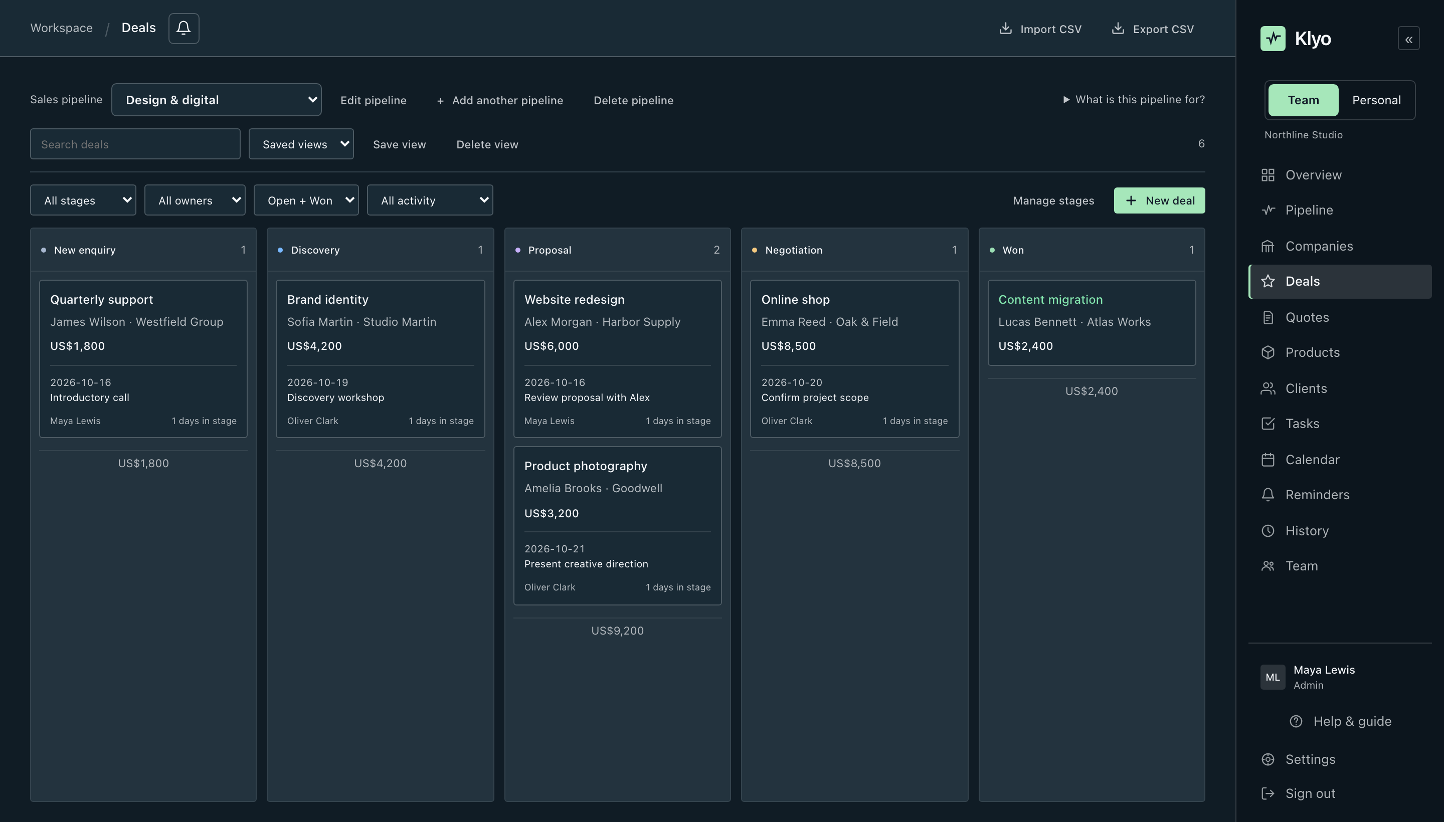Open the notifications bell in header
This screenshot has height=822, width=1444.
tap(184, 28)
